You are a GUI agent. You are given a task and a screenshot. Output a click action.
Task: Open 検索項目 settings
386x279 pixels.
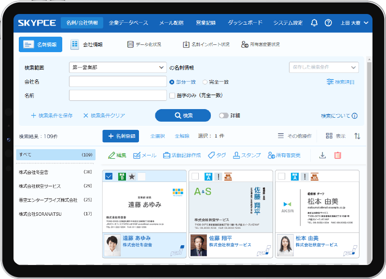coord(341,82)
